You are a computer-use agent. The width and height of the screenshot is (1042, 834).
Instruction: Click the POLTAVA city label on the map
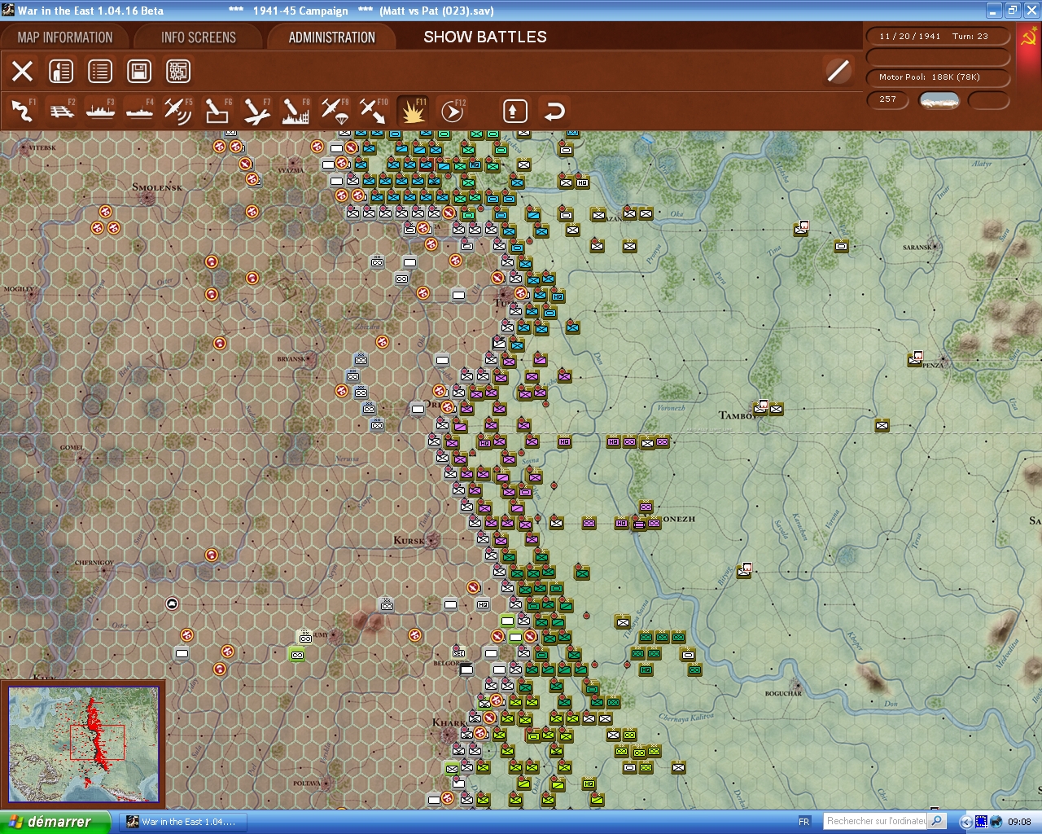tap(307, 784)
